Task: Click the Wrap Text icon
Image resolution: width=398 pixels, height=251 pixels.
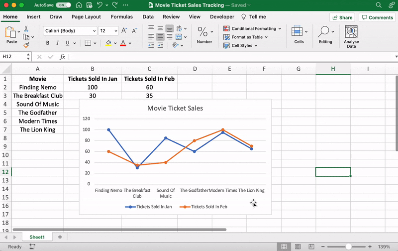Action: point(179,28)
